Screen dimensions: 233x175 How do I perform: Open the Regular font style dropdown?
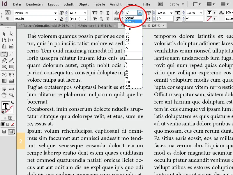pos(55,19)
